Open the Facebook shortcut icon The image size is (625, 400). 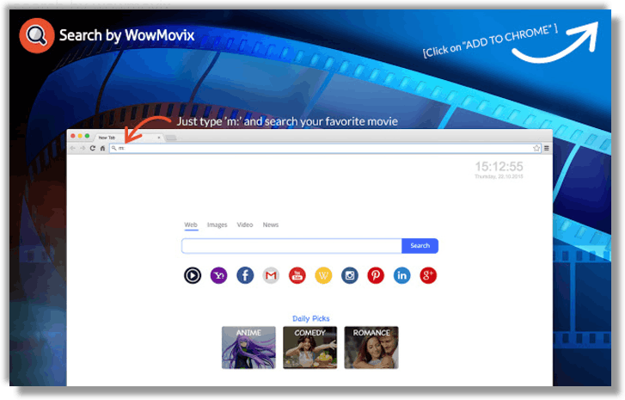click(x=245, y=275)
